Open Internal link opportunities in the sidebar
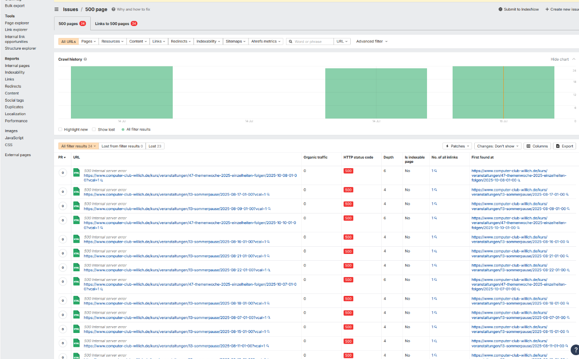This screenshot has width=579, height=359. point(16,39)
